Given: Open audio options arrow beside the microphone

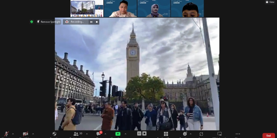Looking at the screenshot, I should (x=13, y=134).
